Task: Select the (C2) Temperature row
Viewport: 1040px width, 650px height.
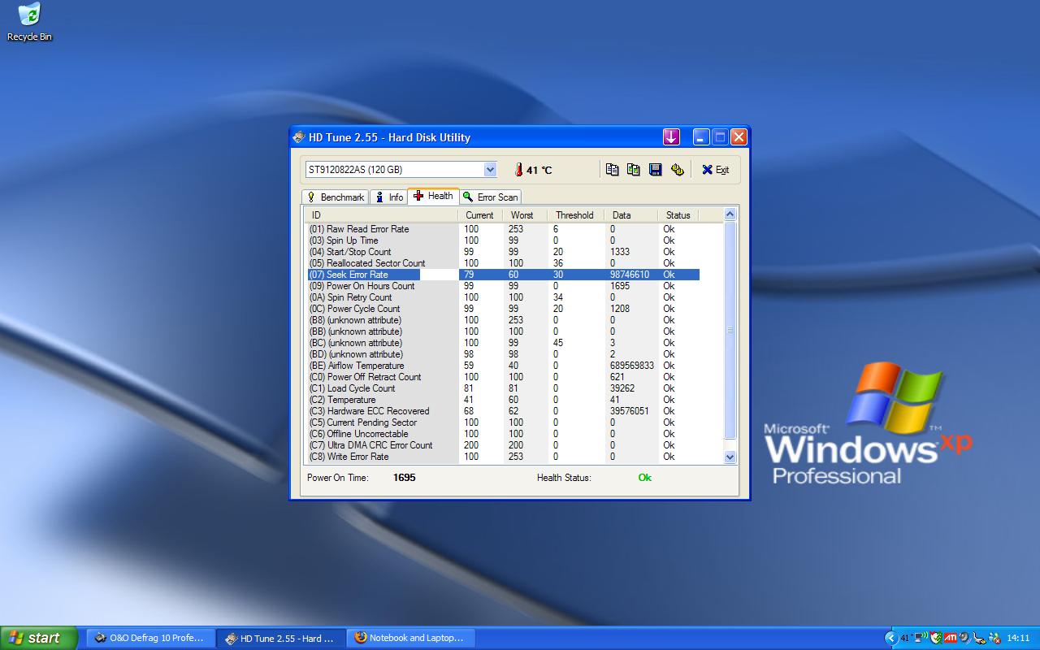Action: (503, 400)
